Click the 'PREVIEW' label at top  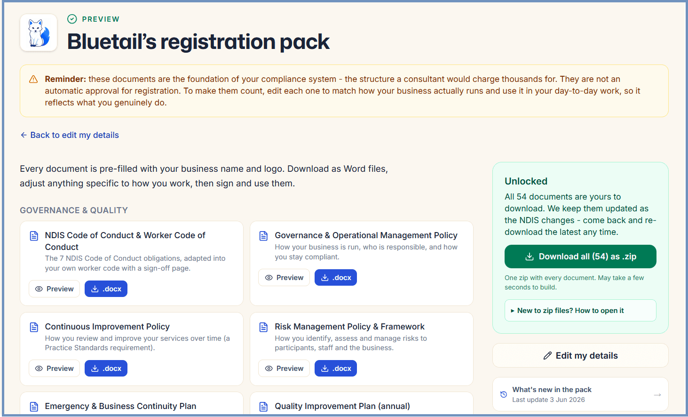(101, 19)
